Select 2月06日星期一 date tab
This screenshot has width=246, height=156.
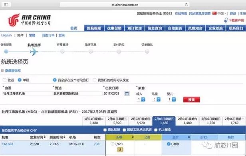coord(234,121)
